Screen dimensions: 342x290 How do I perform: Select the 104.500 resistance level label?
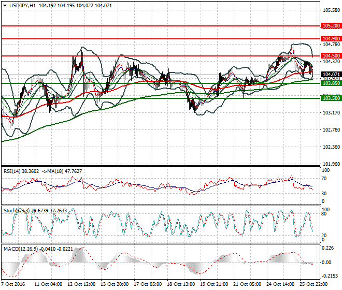point(331,55)
